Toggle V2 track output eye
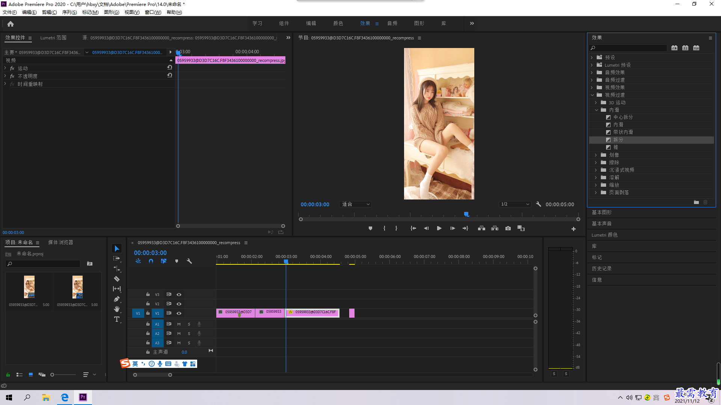Screen dimensions: 721x405 tap(179, 304)
